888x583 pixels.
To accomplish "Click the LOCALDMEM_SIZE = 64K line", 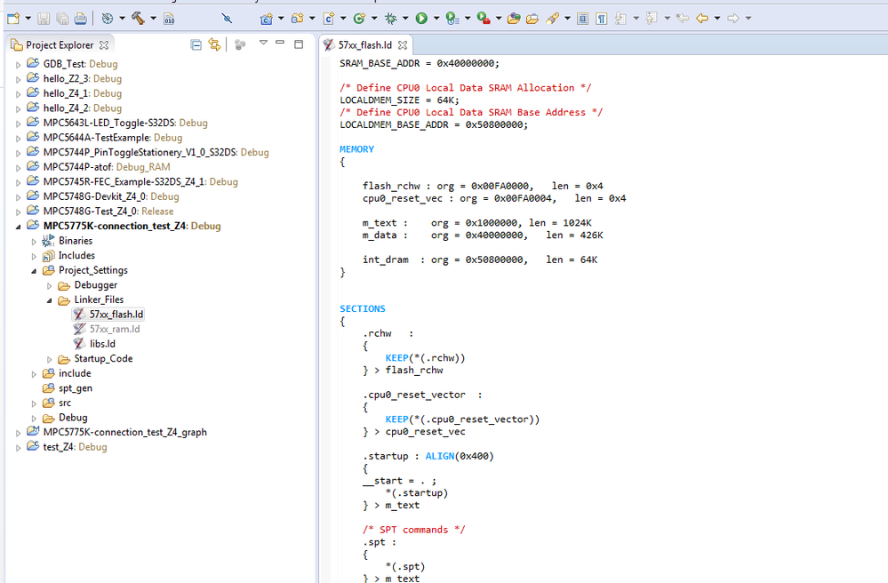I will click(399, 100).
